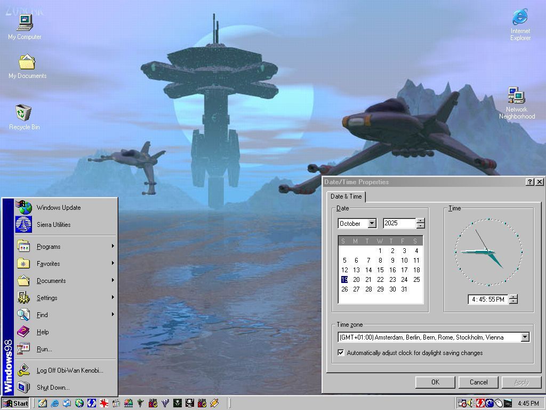
Task: Select day 25 in the calendar
Action: (416, 279)
